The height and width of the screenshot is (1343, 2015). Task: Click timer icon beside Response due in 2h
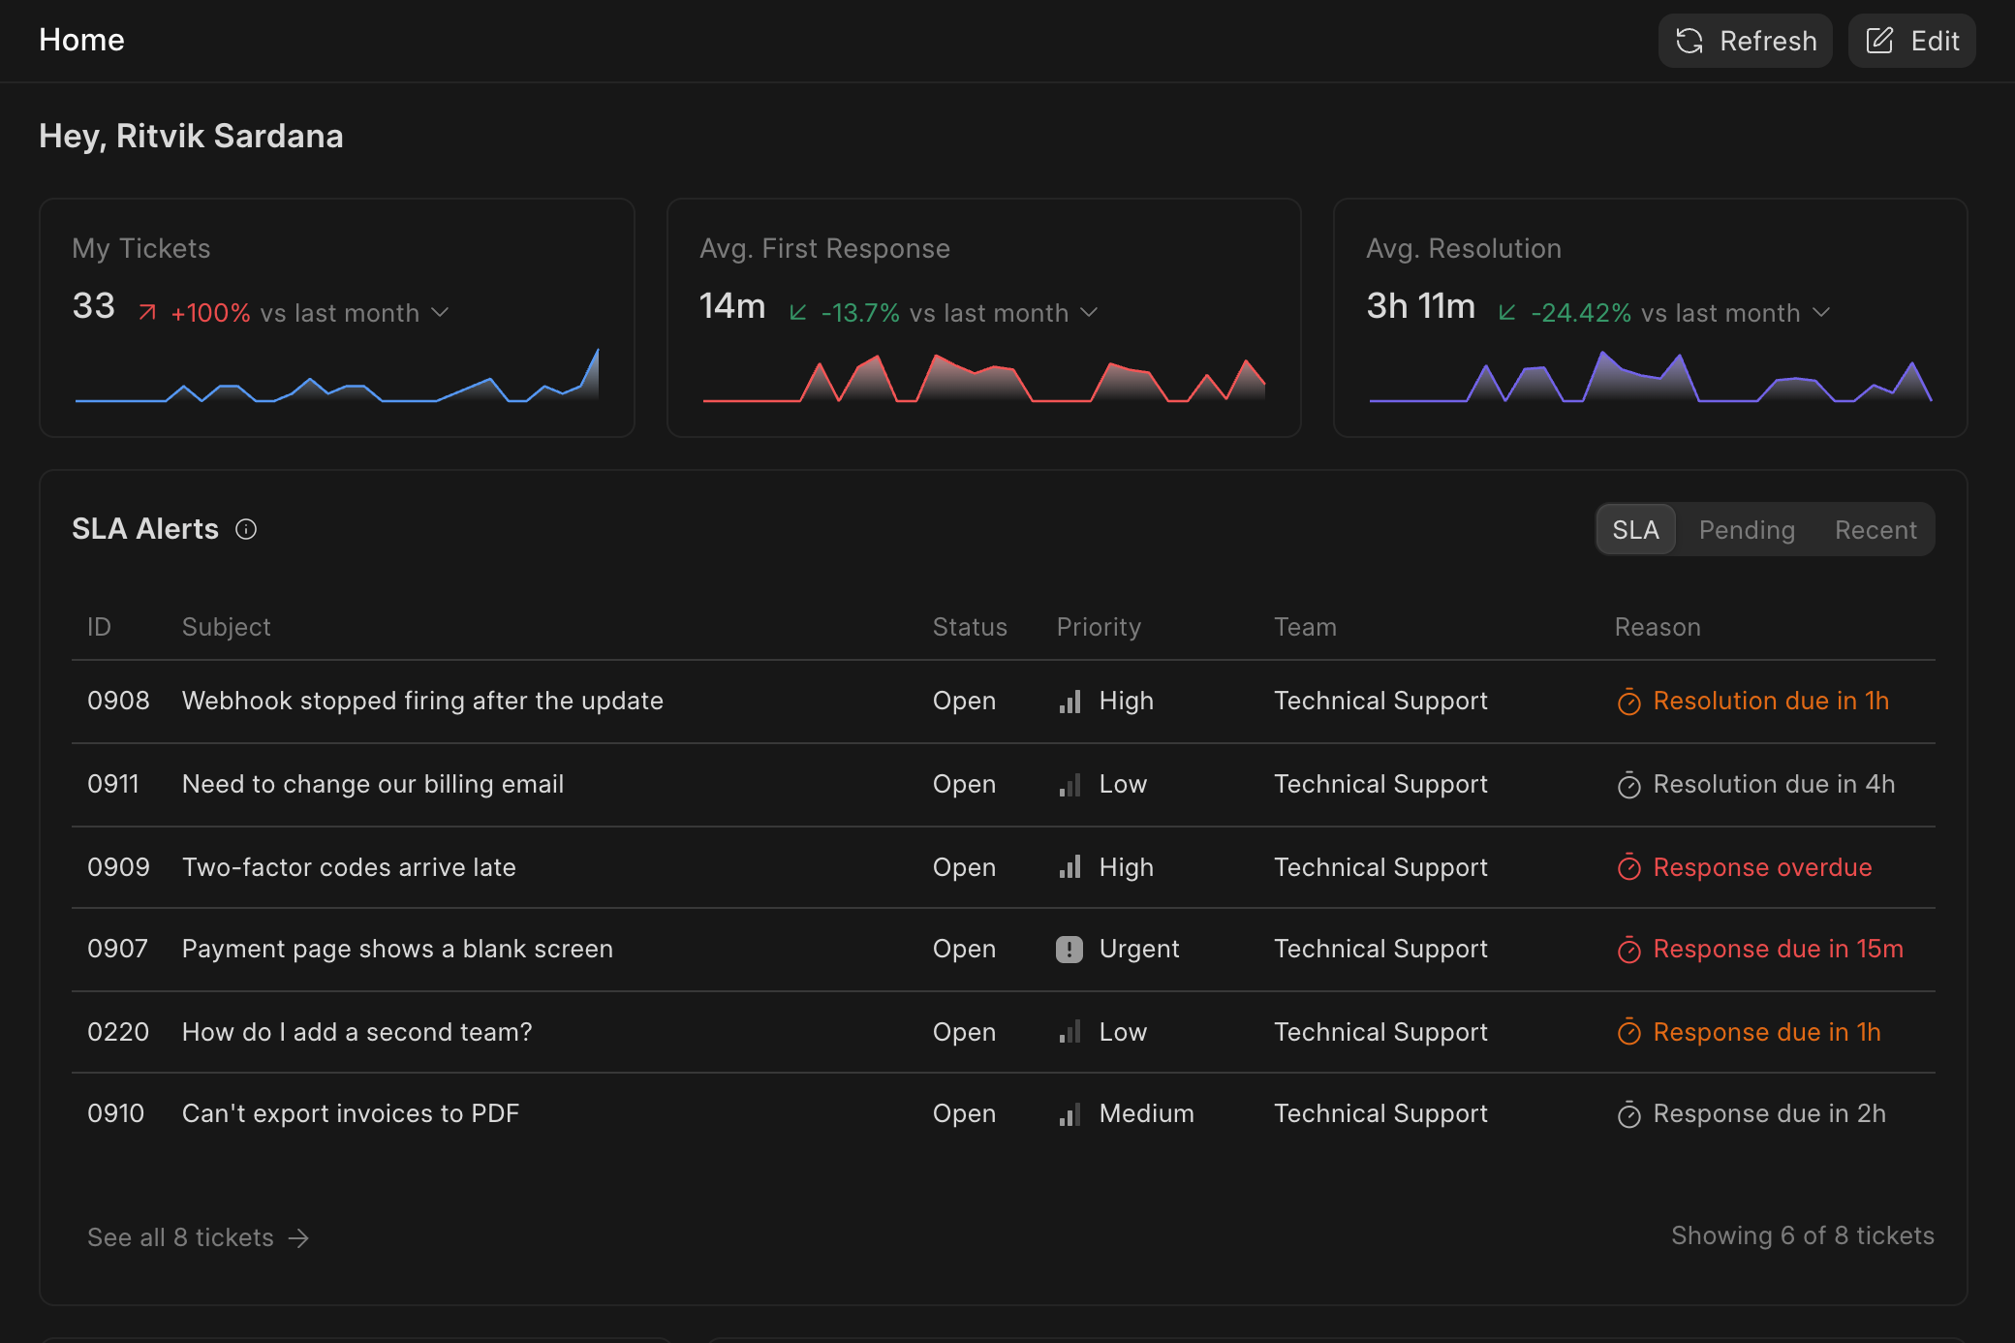click(x=1629, y=1114)
